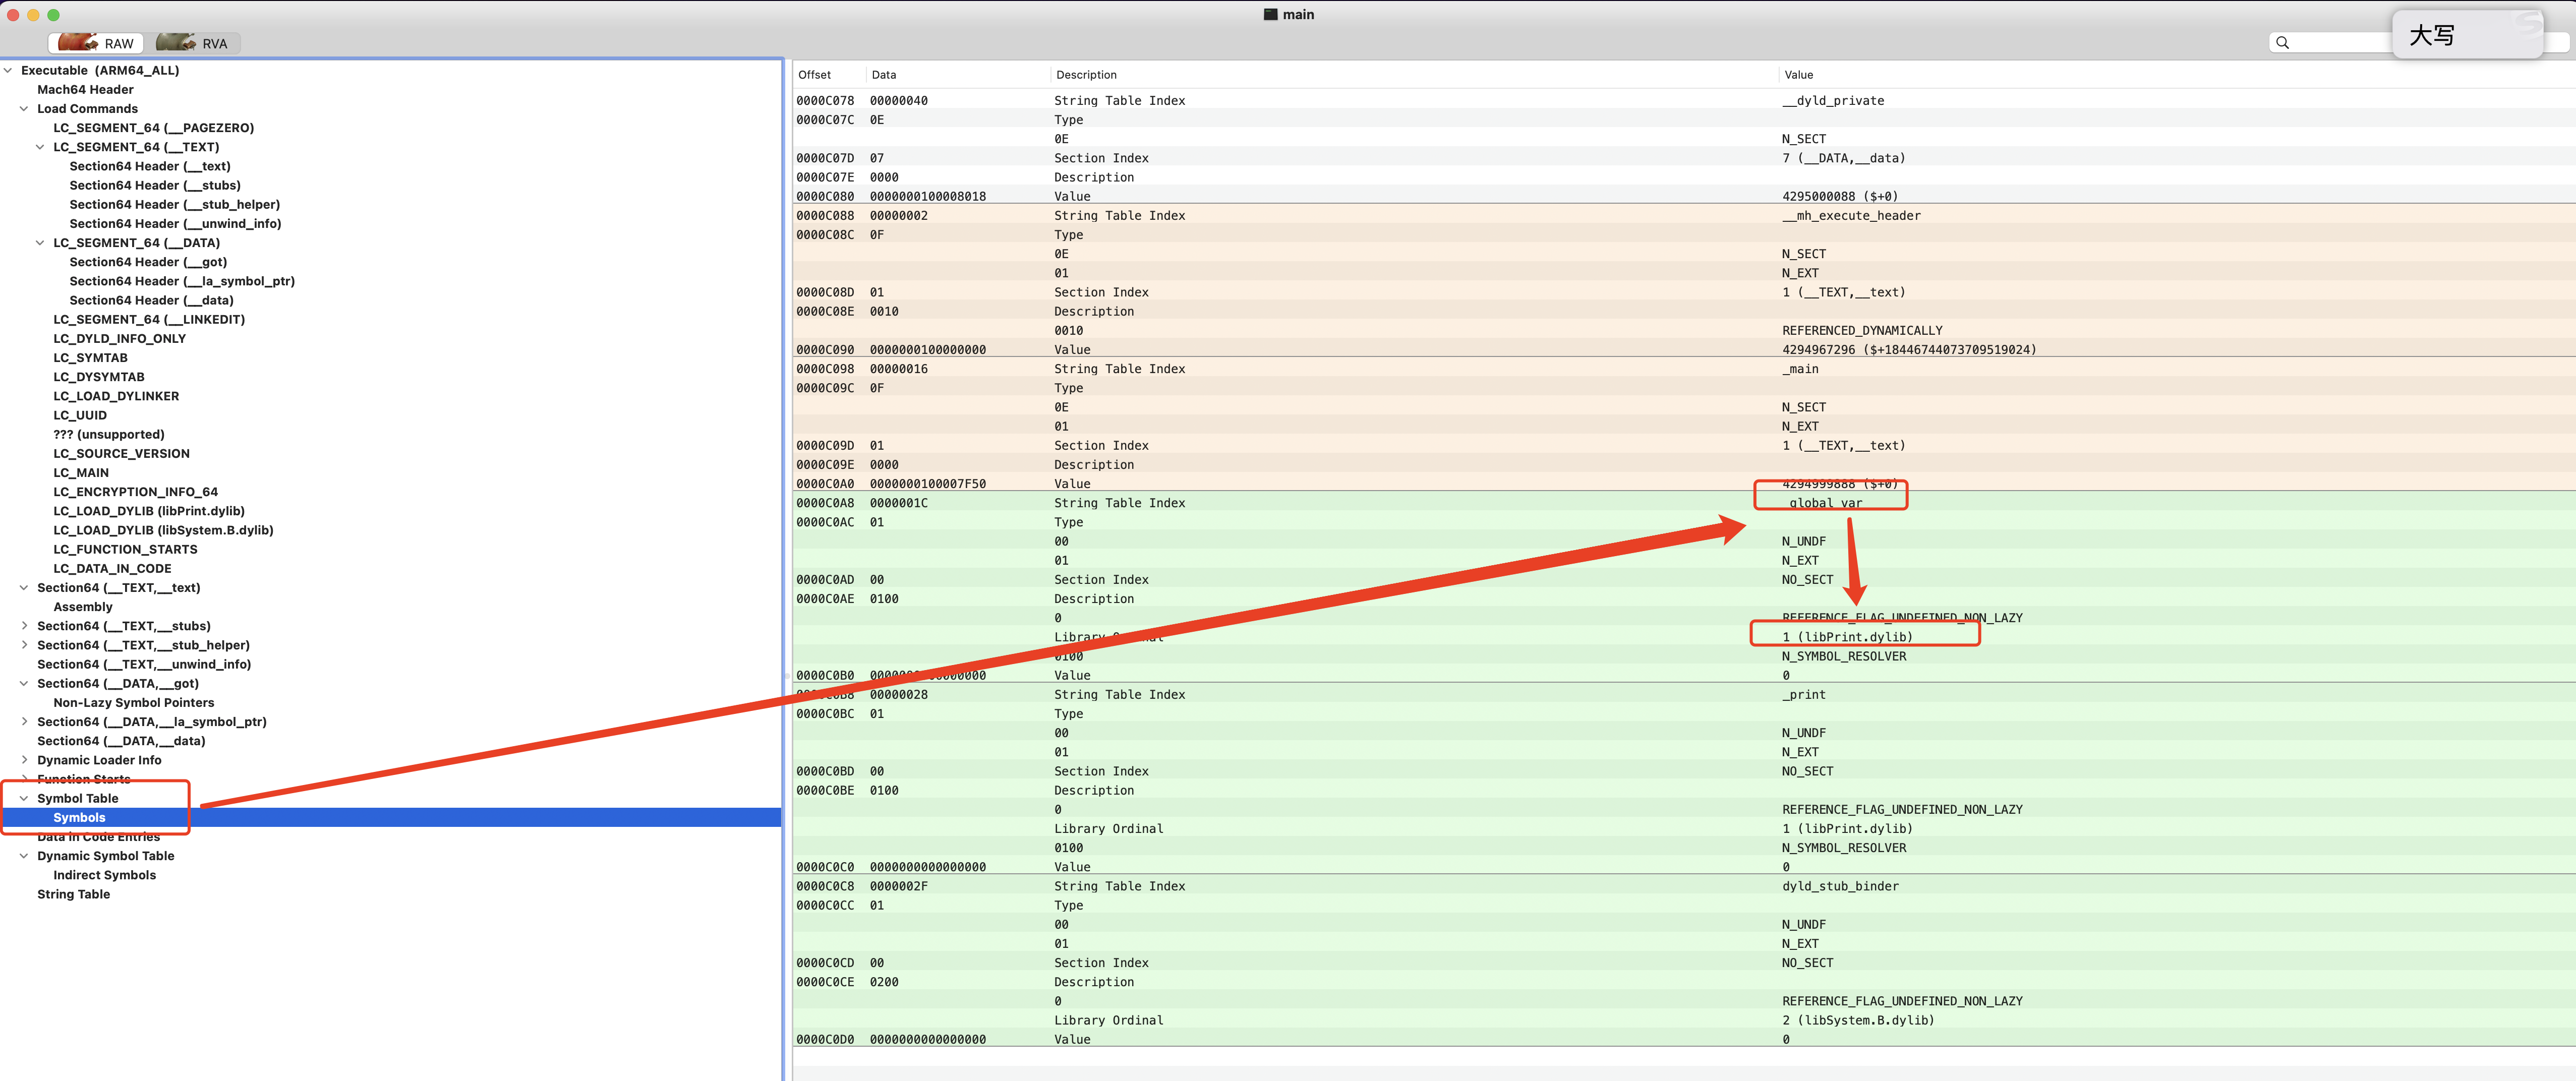Click the Offset column header
This screenshot has width=2576, height=1081.
point(814,75)
